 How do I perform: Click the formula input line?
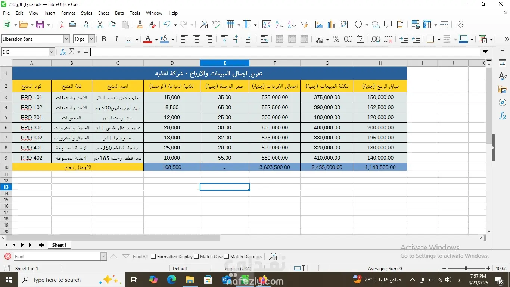point(285,52)
